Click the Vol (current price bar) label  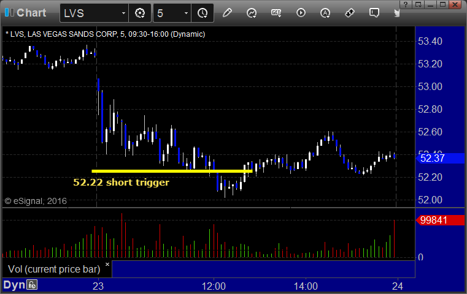click(x=54, y=269)
